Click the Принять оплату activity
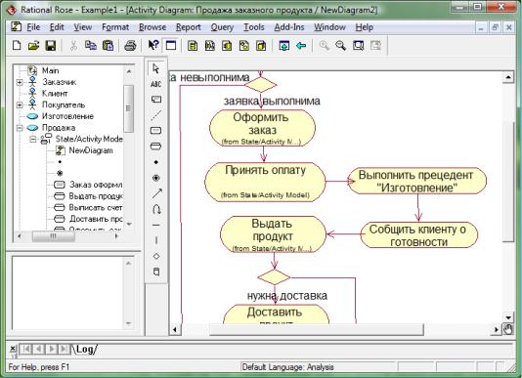Viewport: 522px width, 378px height. (265, 182)
